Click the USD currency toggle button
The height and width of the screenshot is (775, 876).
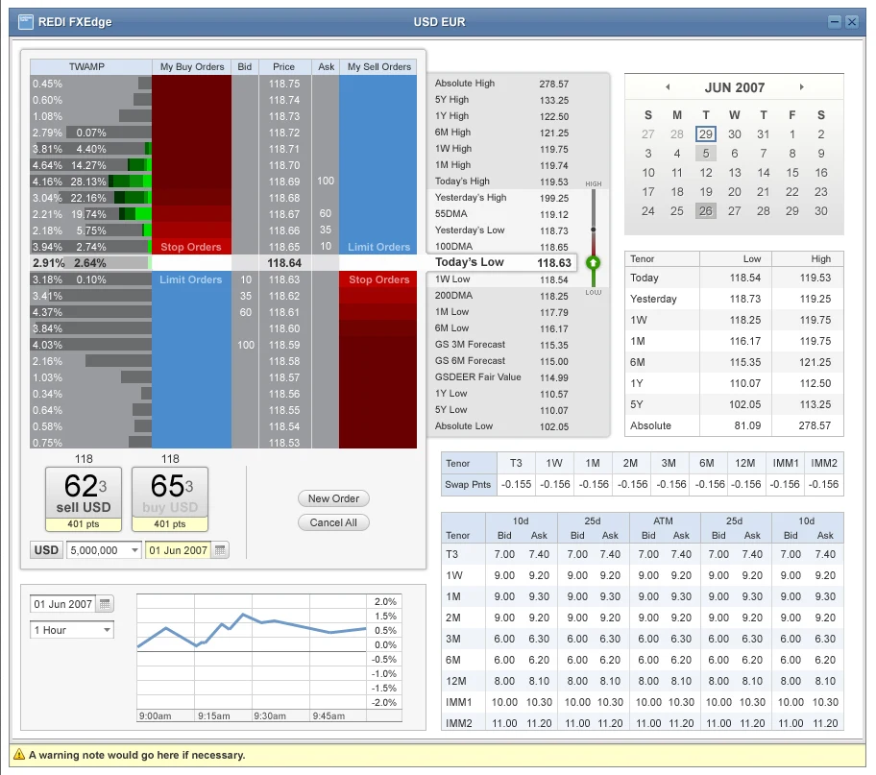[x=46, y=550]
